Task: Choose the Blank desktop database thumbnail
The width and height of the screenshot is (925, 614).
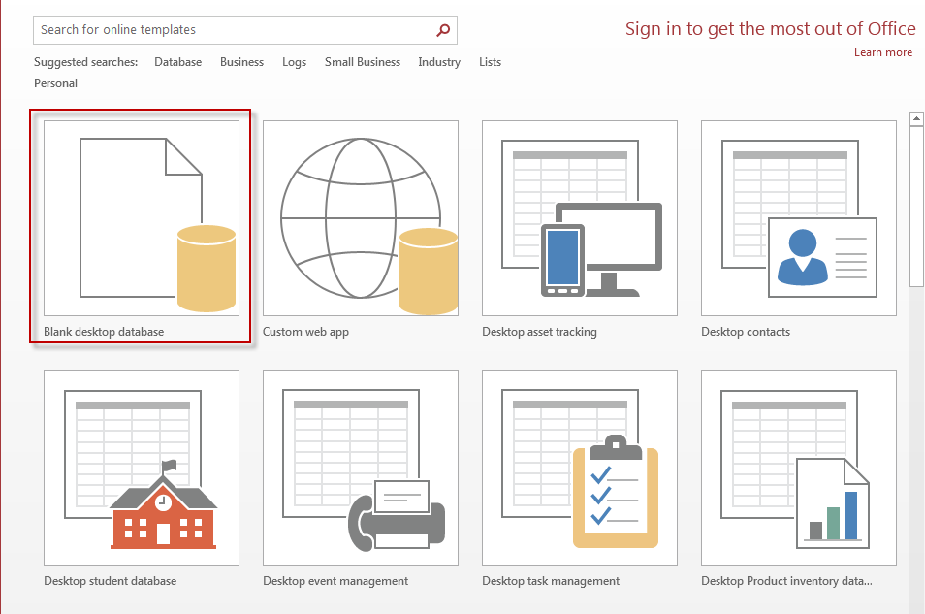Action: tap(142, 218)
